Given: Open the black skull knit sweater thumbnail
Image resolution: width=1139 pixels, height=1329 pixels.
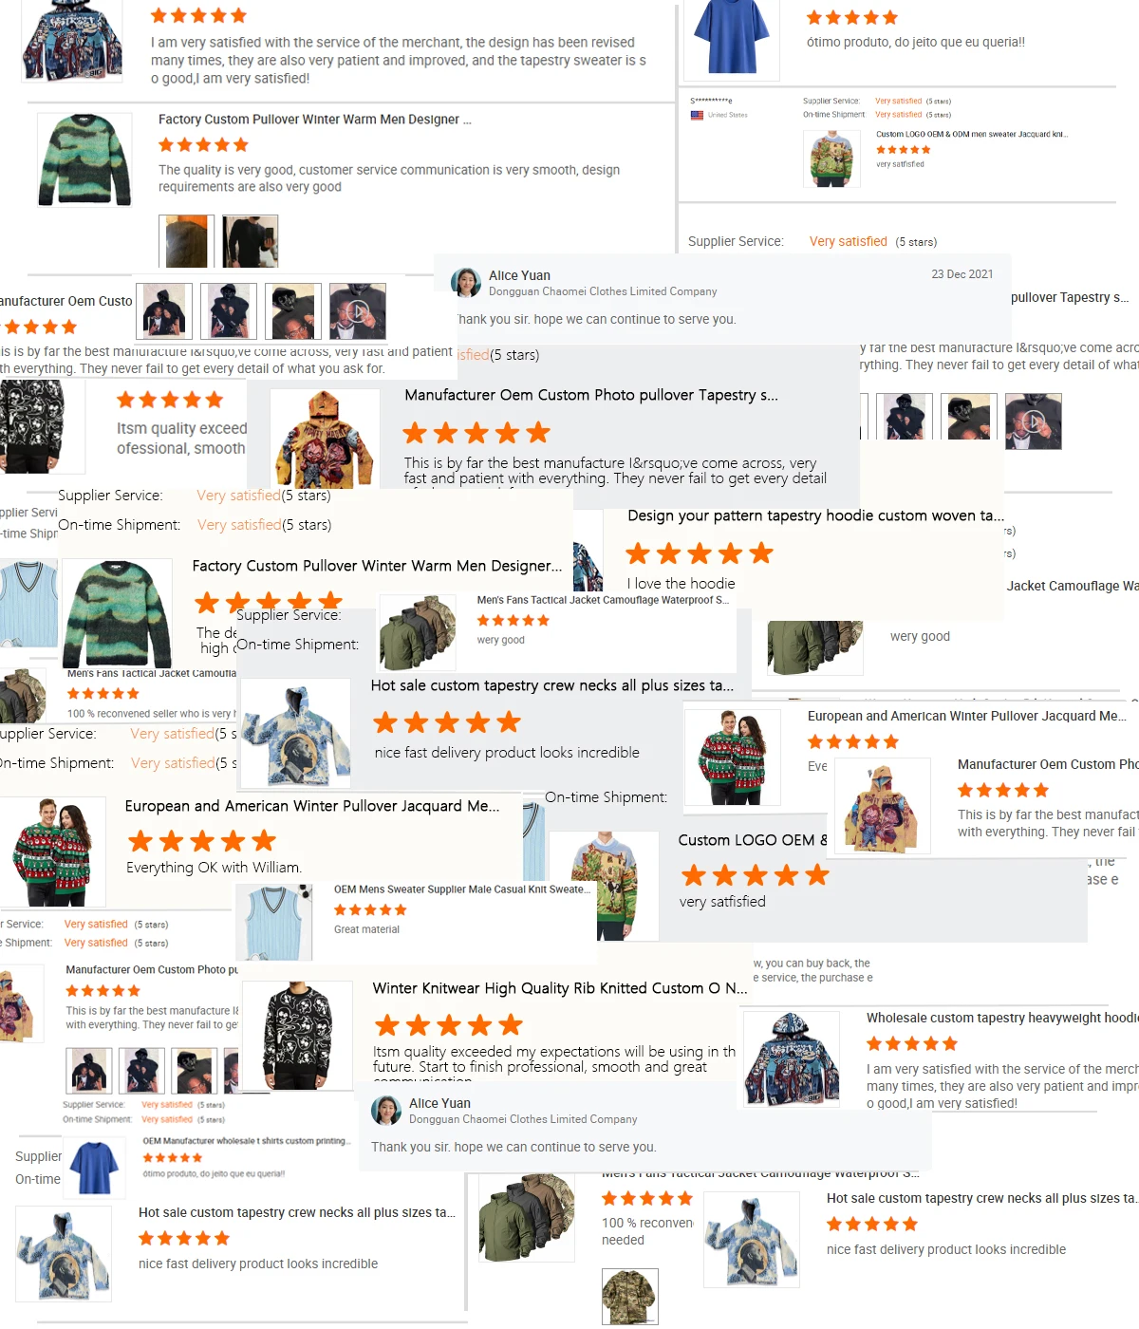Looking at the screenshot, I should pos(298,1036).
